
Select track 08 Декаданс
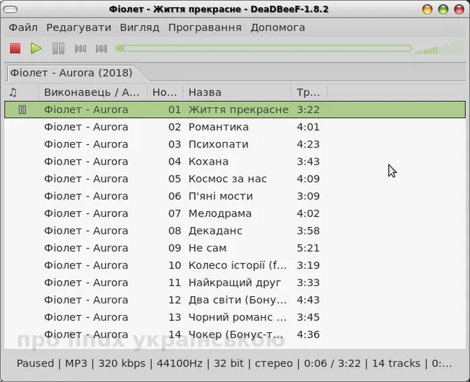coord(235,231)
